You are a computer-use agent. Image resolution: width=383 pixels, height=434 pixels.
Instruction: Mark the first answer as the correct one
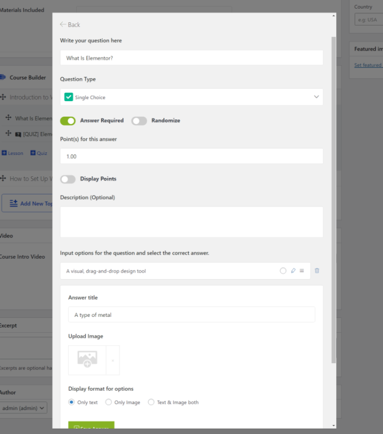click(283, 271)
